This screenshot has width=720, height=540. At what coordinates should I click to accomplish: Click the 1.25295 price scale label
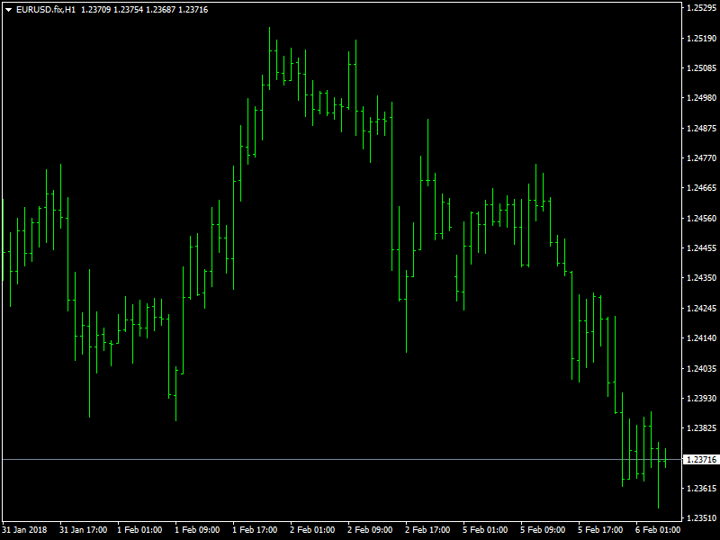click(701, 8)
